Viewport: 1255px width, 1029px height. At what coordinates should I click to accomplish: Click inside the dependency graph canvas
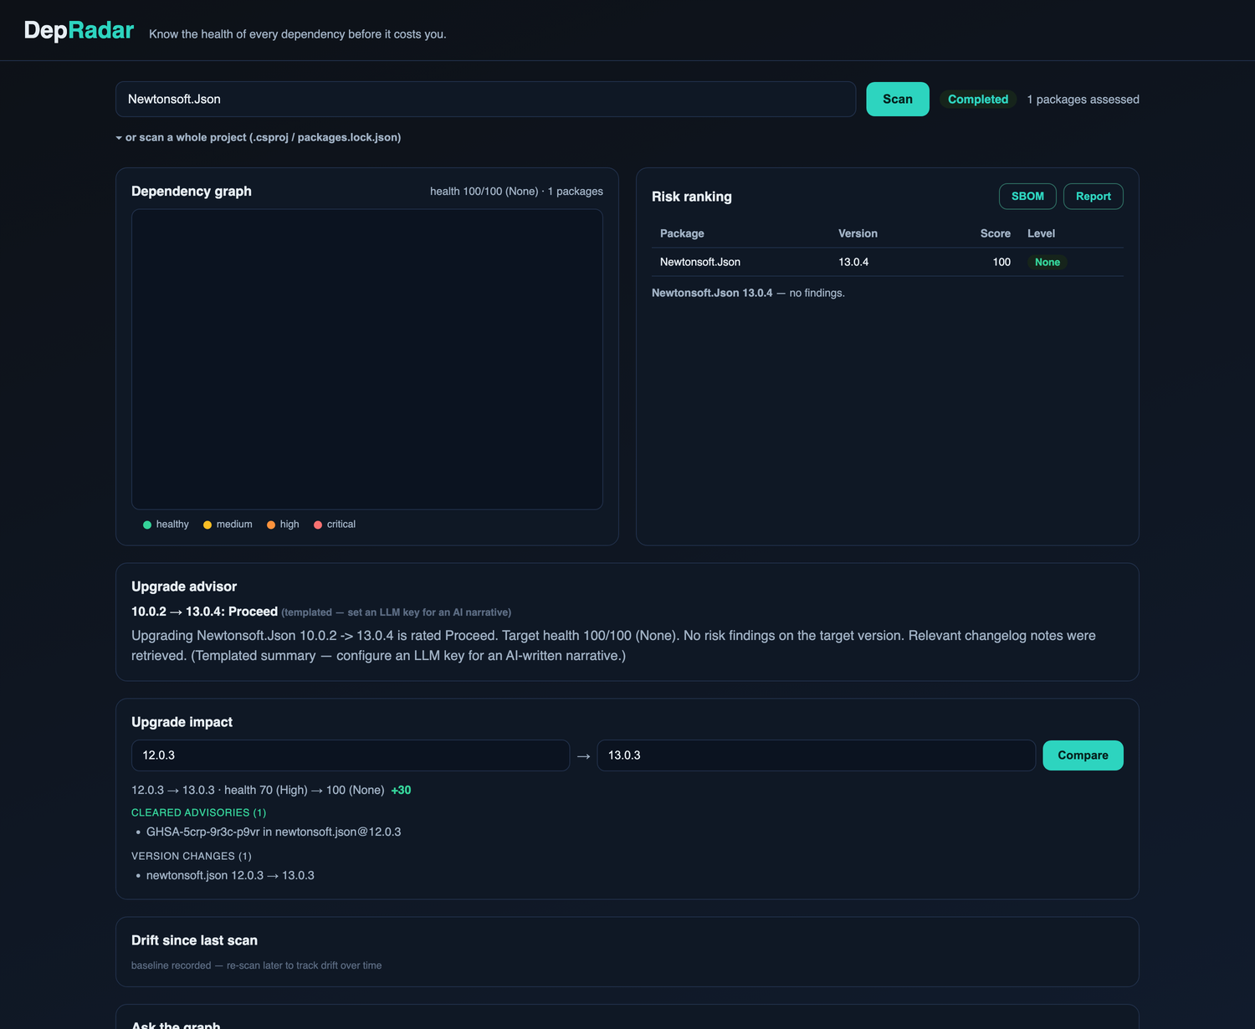[367, 359]
